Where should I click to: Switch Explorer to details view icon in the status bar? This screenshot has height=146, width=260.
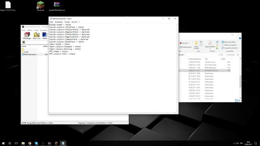click(236, 100)
